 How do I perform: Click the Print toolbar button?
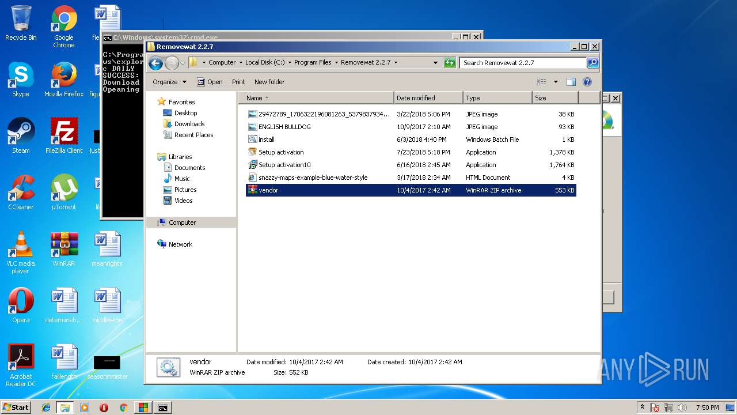tap(238, 82)
